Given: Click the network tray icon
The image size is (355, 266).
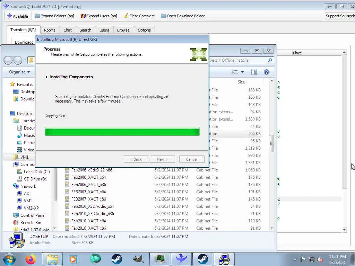Looking at the screenshot, I should 312,260.
